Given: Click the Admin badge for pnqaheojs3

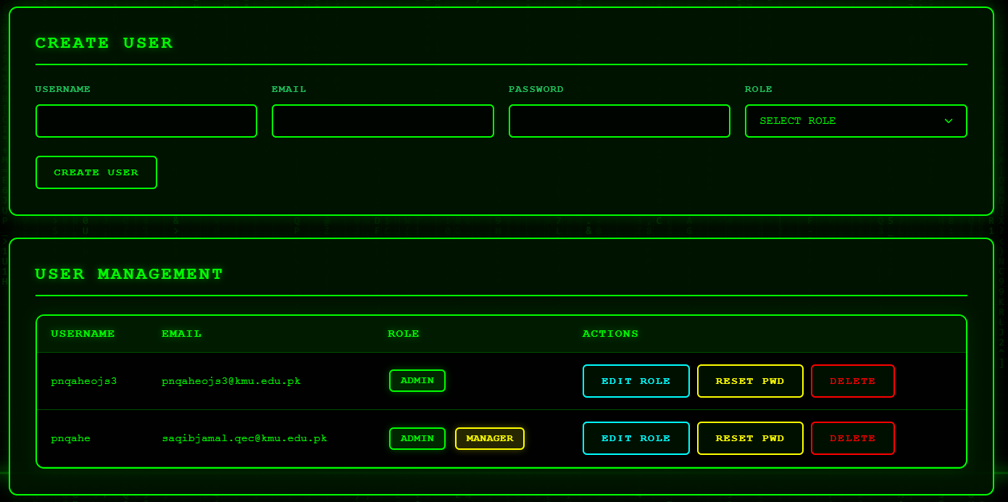Looking at the screenshot, I should (x=417, y=380).
